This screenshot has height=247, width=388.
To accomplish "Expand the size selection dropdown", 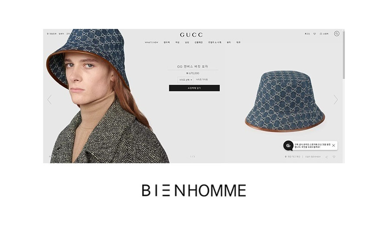I will coord(185,80).
